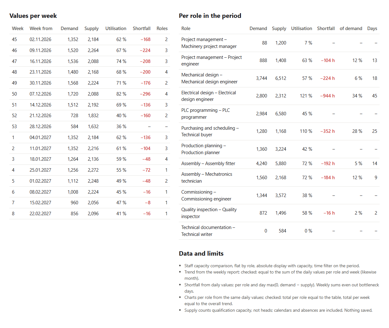The height and width of the screenshot is (328, 389).
Task: Click shortfall −944 h for Electrical design
Action: (328, 96)
